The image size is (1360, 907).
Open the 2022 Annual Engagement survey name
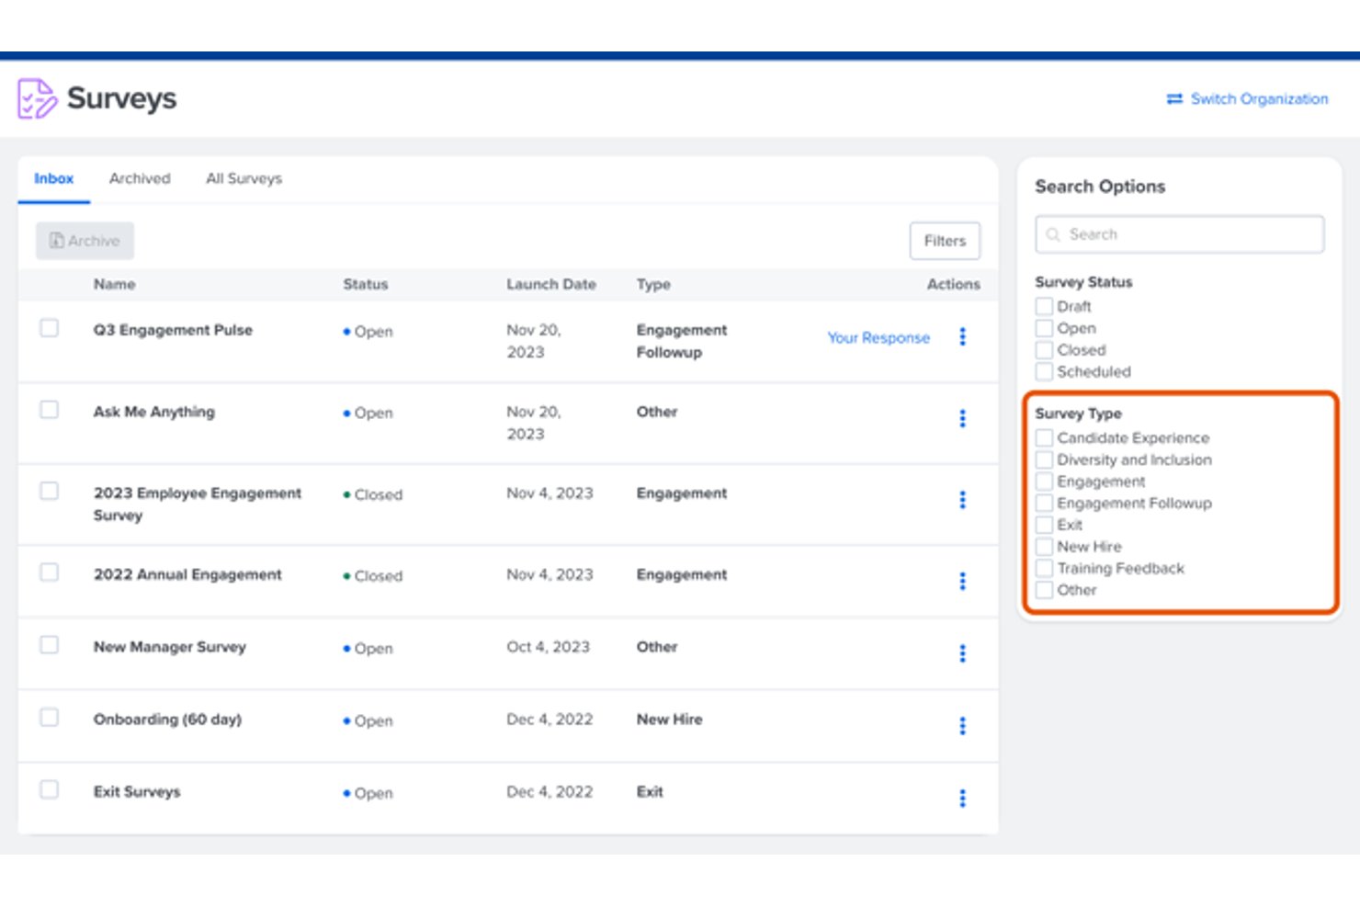click(187, 574)
